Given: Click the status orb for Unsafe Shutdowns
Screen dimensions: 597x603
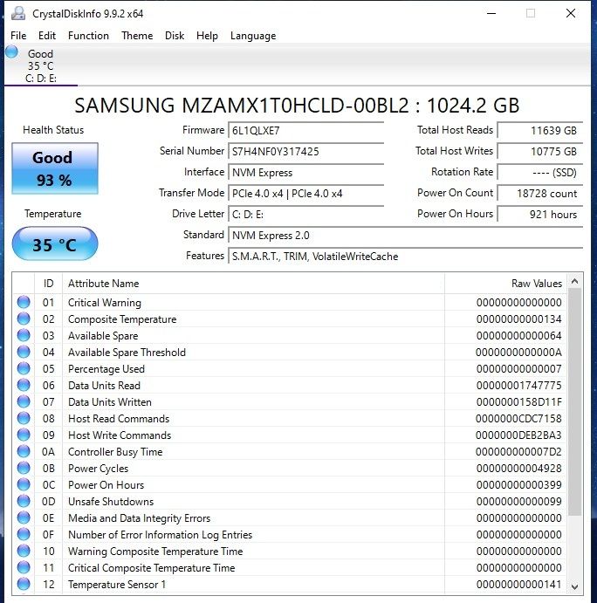Looking at the screenshot, I should [x=24, y=501].
